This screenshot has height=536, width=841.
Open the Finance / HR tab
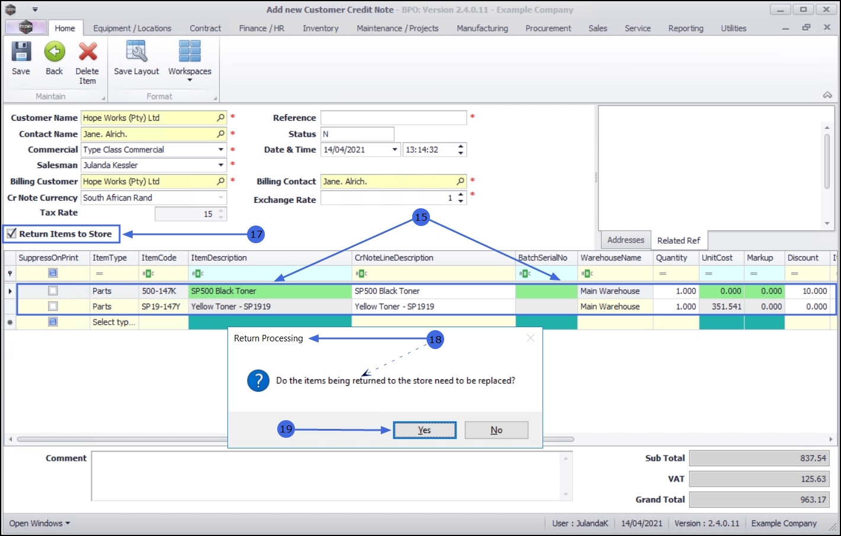pyautogui.click(x=262, y=28)
